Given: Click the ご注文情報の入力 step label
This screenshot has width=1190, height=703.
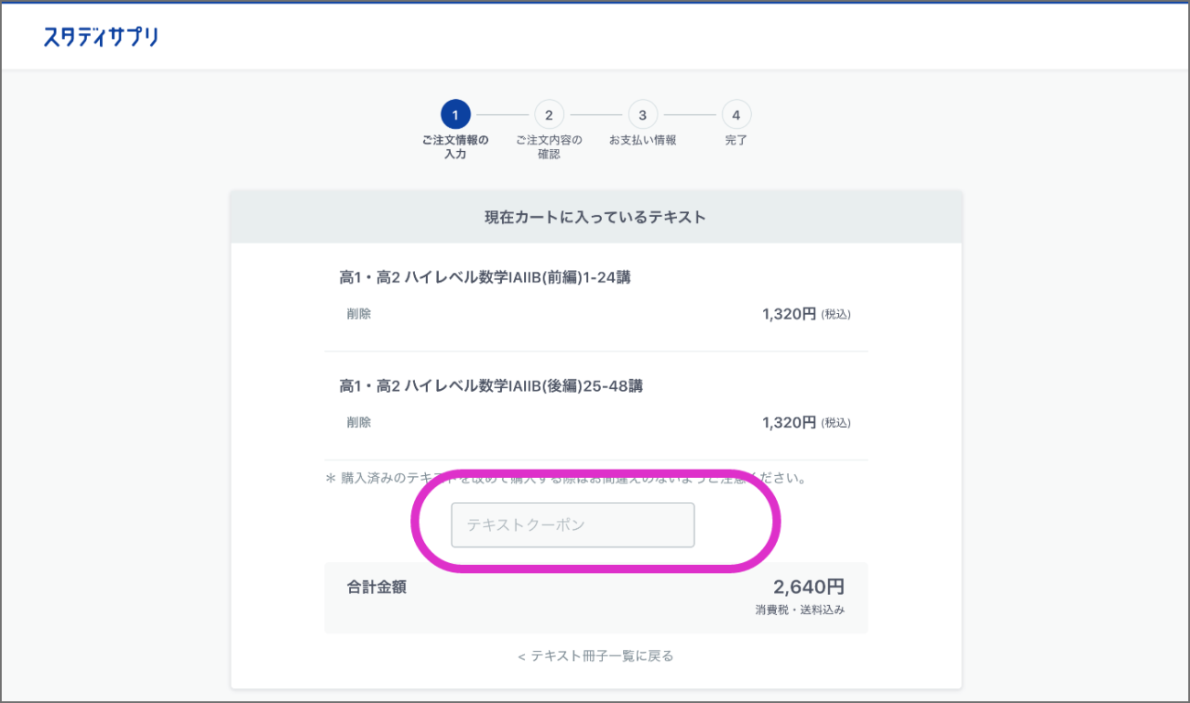Looking at the screenshot, I should tap(455, 147).
